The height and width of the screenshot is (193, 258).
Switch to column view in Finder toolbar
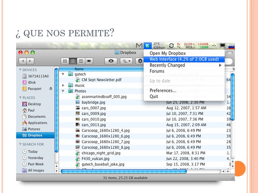81,61
